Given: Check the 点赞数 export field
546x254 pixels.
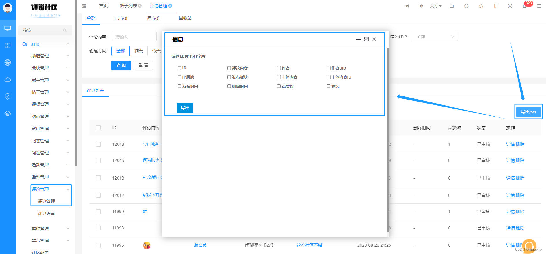Looking at the screenshot, I should (279, 86).
